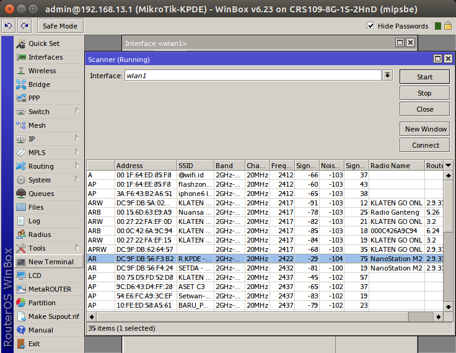This screenshot has height=353, width=456.
Task: Open the Files folder icon
Action: pyautogui.click(x=21, y=207)
